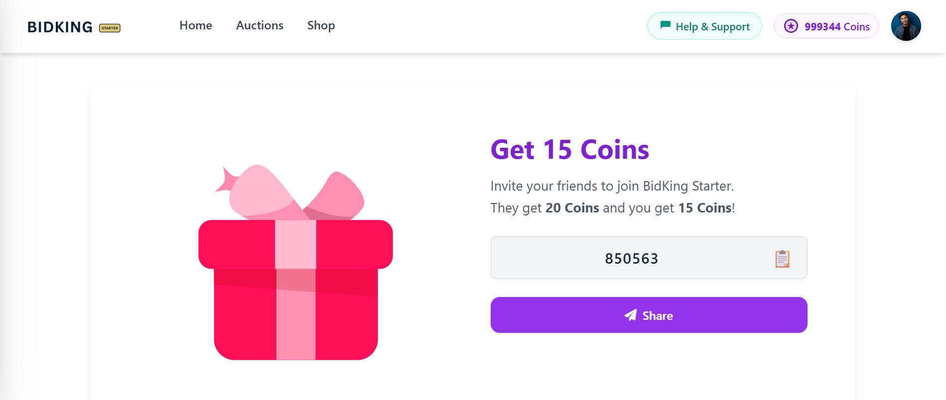Open the Auctions page

tap(260, 25)
